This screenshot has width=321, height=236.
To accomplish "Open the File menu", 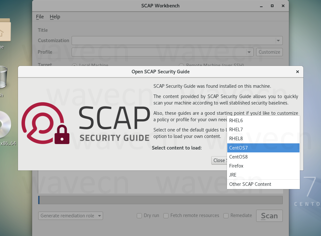I will (x=40, y=17).
